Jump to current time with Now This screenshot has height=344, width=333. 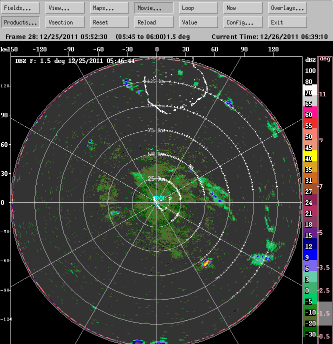pos(243,8)
